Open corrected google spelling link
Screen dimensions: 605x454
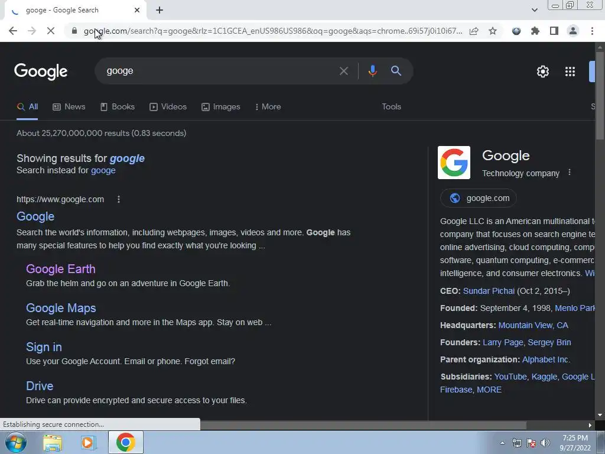127,158
